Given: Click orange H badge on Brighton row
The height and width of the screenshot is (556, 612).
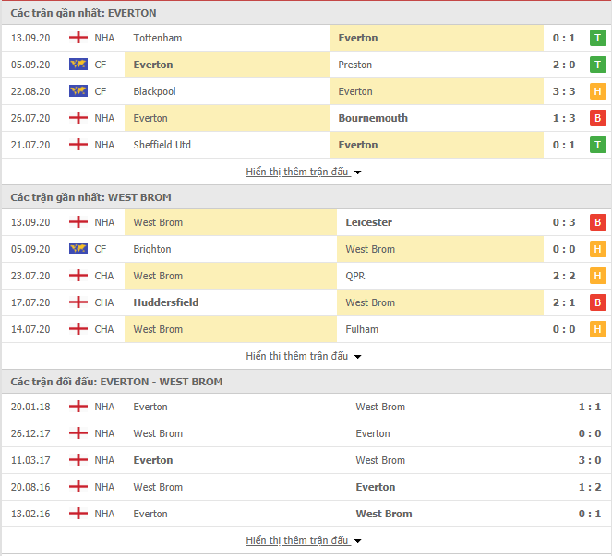Looking at the screenshot, I should (597, 249).
